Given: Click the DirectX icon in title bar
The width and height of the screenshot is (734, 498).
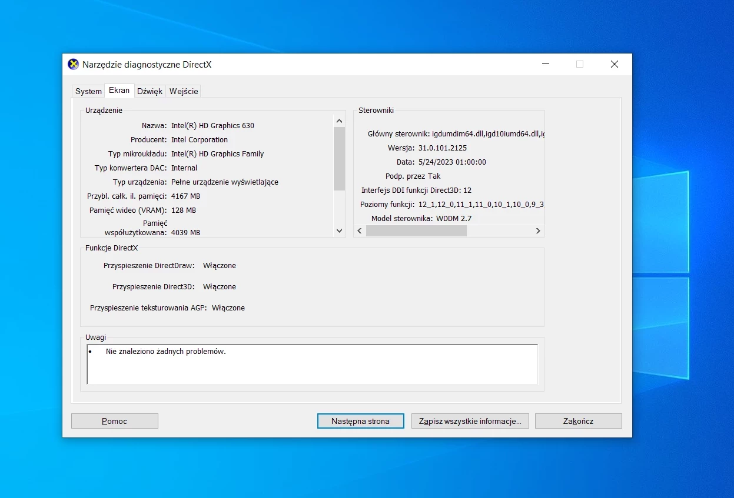Looking at the screenshot, I should point(73,65).
